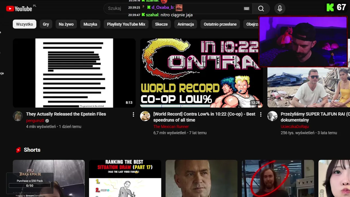Select the Na żywo filter chip
This screenshot has height=197, width=350.
pos(66,24)
